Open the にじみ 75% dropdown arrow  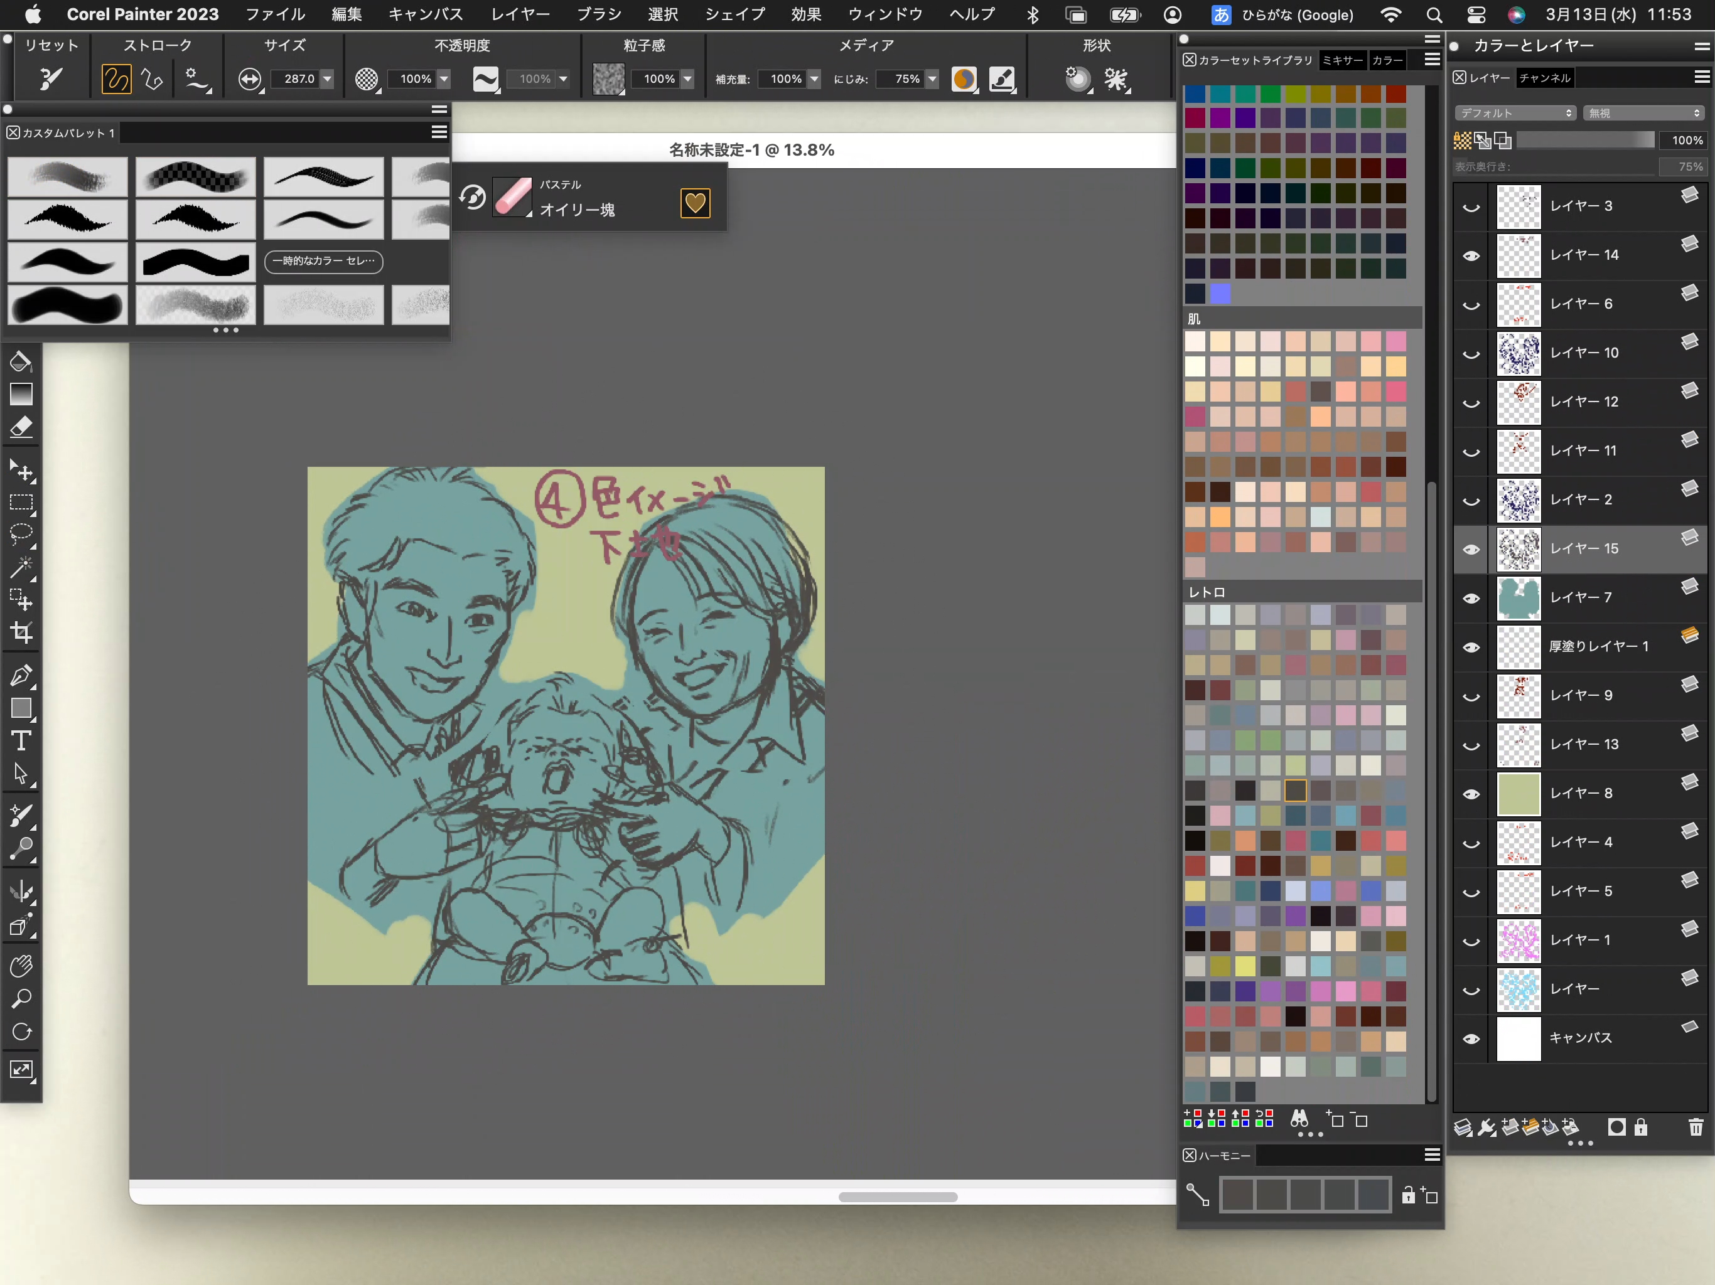click(x=932, y=79)
